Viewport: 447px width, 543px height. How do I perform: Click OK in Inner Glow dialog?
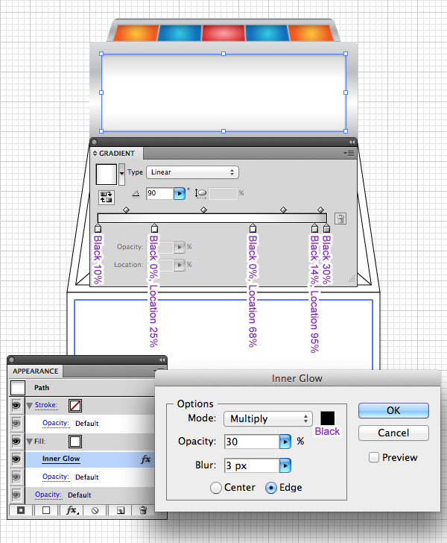coord(393,410)
